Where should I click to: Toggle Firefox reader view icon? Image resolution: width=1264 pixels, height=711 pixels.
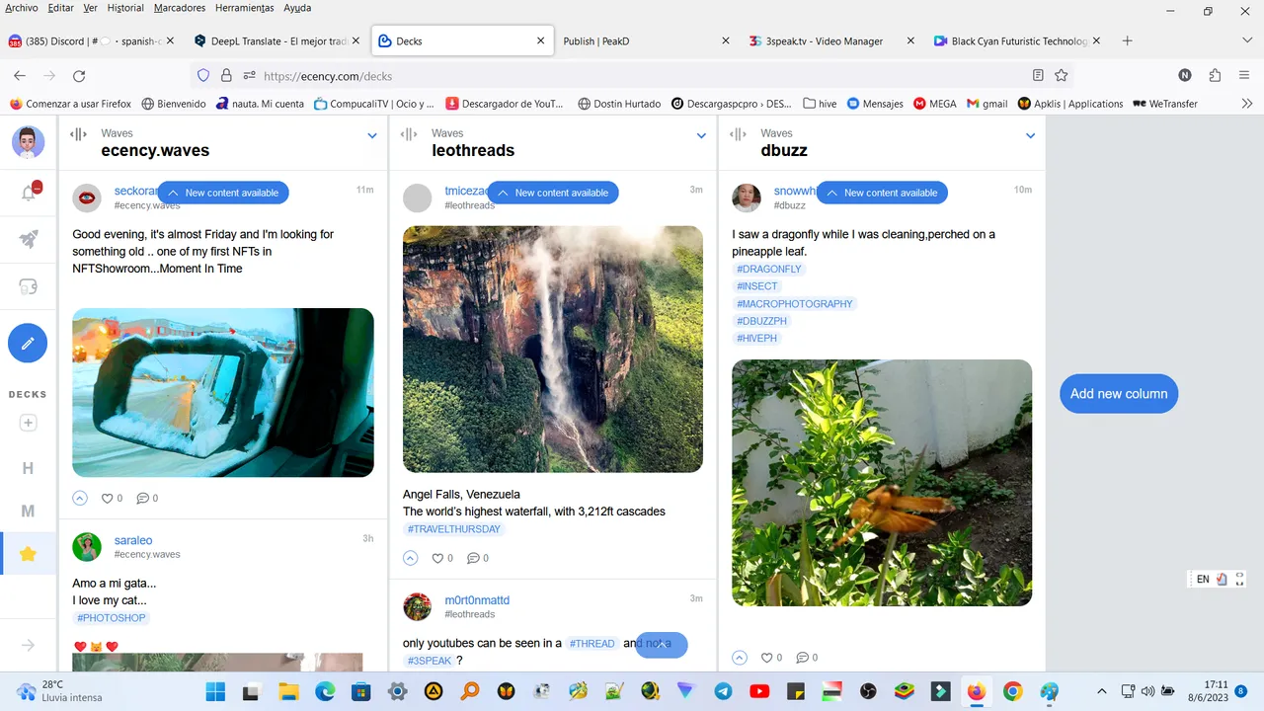tap(1038, 75)
